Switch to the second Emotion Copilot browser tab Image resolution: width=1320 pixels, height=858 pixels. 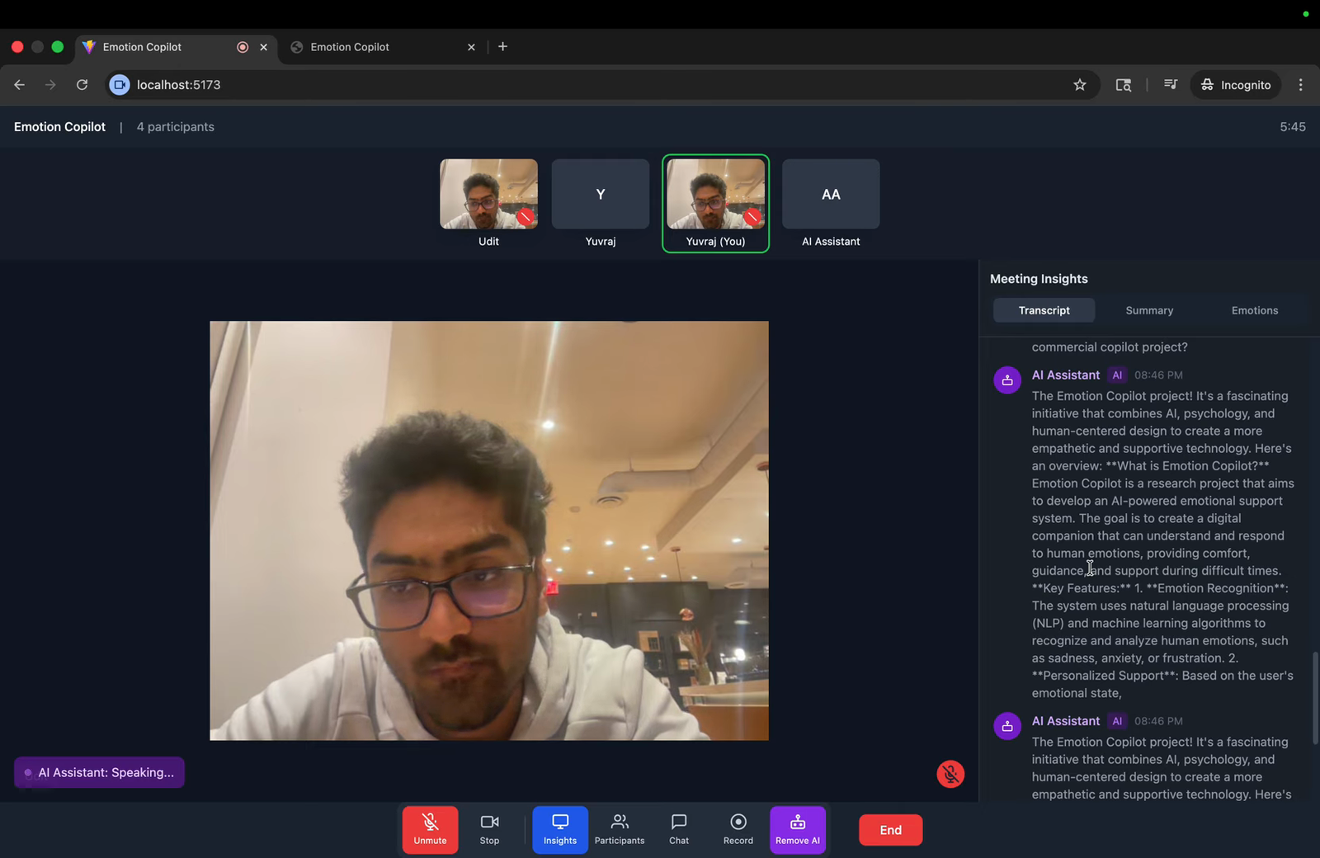pyautogui.click(x=383, y=47)
